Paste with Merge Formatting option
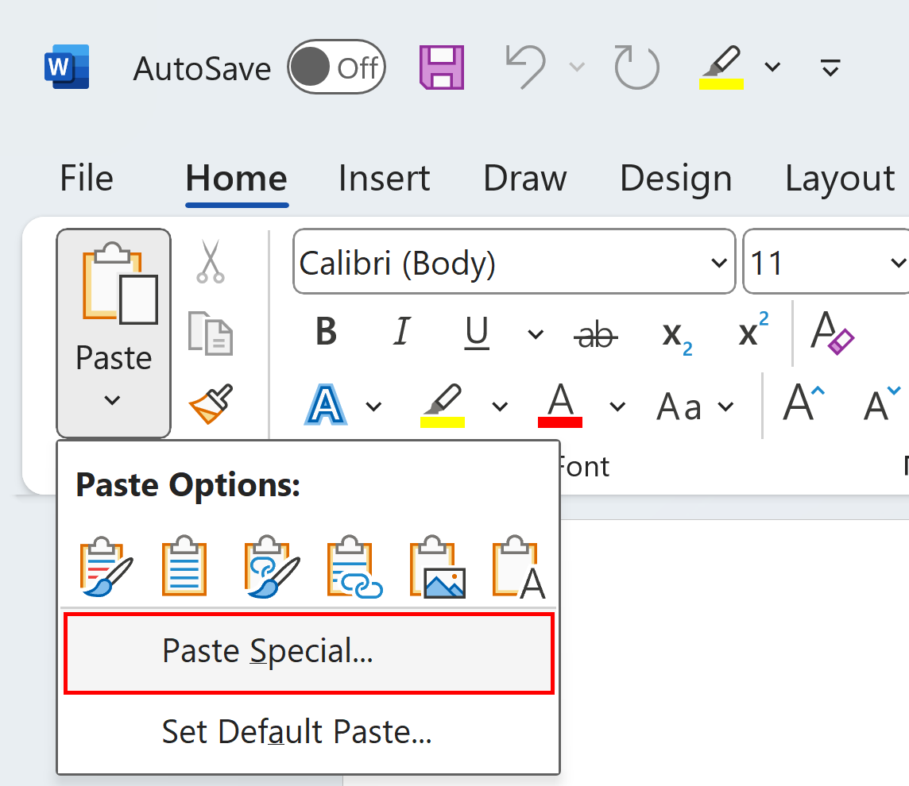This screenshot has width=909, height=786. pyautogui.click(x=184, y=566)
